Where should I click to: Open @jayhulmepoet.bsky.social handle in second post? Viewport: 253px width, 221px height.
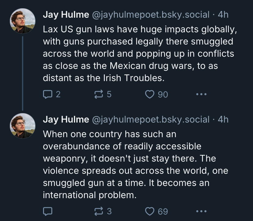coord(151,119)
